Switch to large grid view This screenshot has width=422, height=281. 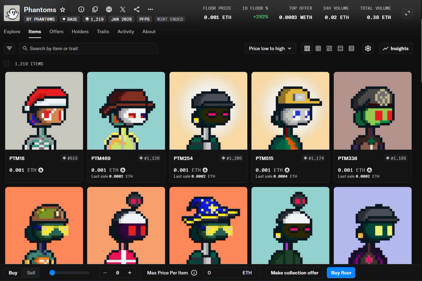click(x=307, y=48)
